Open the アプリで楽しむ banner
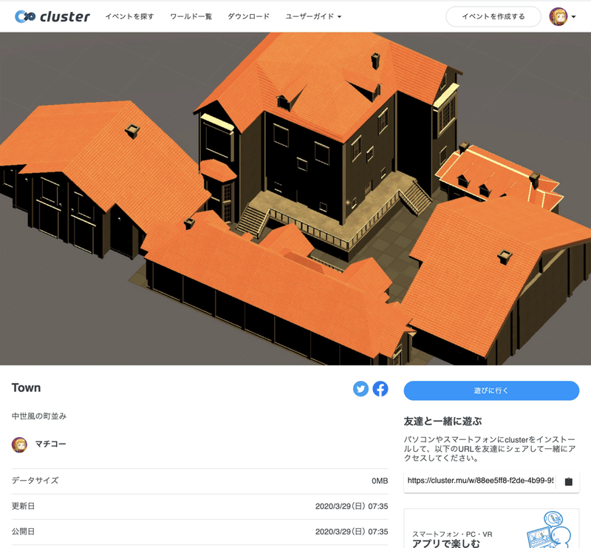Image resolution: width=591 pixels, height=548 pixels. point(491,528)
